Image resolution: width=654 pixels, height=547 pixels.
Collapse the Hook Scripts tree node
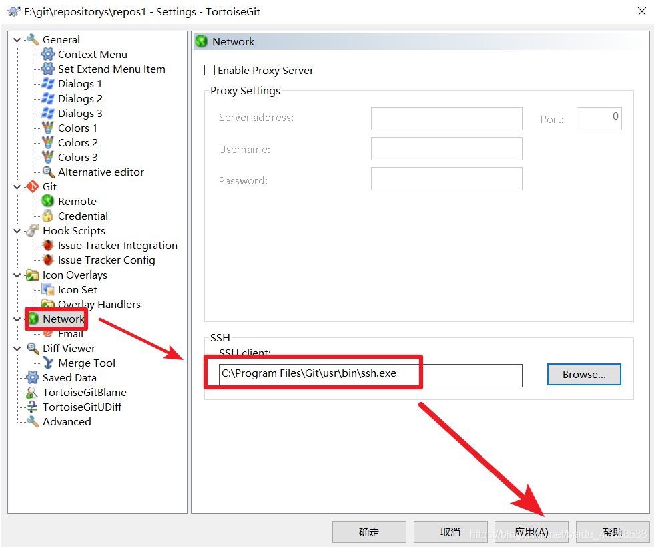tap(17, 231)
